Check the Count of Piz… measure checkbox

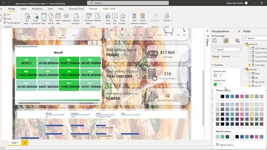click(249, 57)
